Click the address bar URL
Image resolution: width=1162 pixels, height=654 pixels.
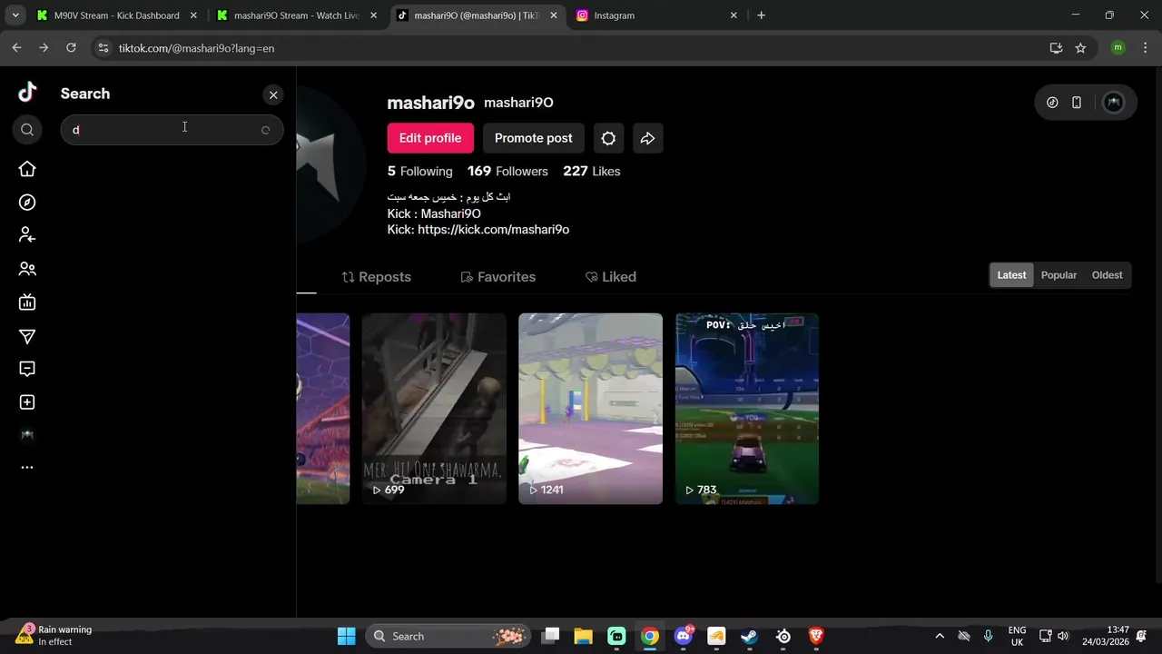(196, 48)
